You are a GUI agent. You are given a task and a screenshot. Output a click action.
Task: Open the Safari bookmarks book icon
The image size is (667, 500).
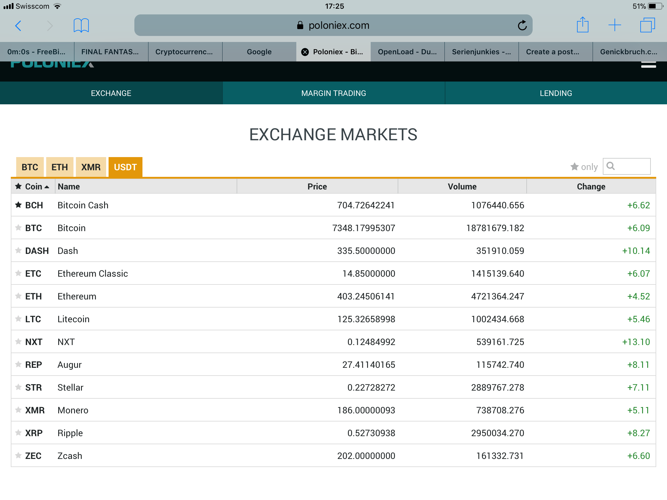(81, 25)
